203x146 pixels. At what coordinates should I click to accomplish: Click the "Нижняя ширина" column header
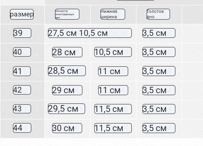click(113, 14)
